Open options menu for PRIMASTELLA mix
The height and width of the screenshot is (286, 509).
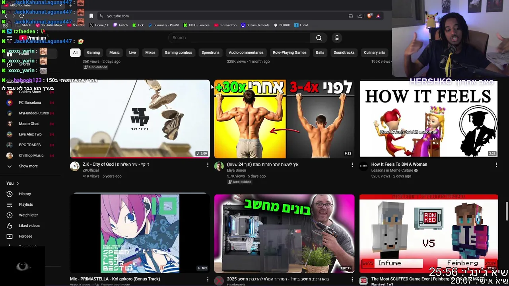208,279
